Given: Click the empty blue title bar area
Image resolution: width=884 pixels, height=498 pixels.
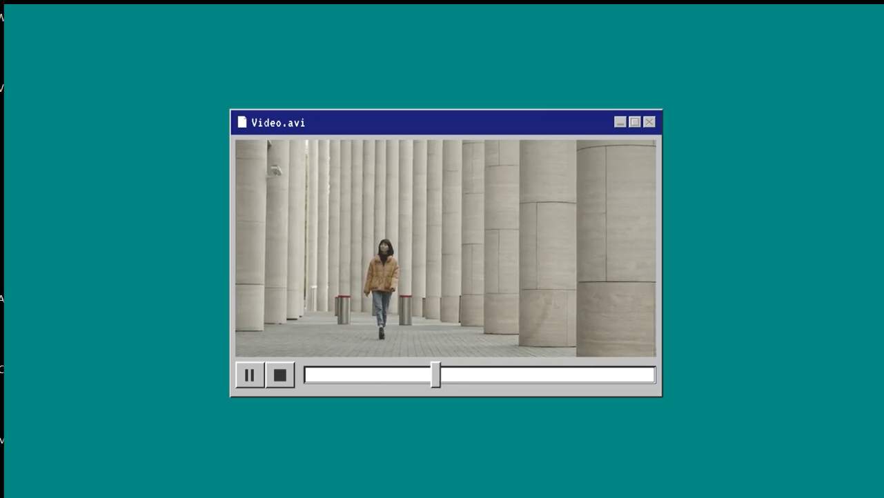Looking at the screenshot, I should point(455,122).
